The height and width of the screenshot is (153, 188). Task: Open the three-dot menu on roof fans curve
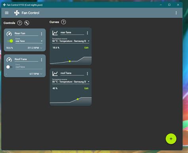87,74
